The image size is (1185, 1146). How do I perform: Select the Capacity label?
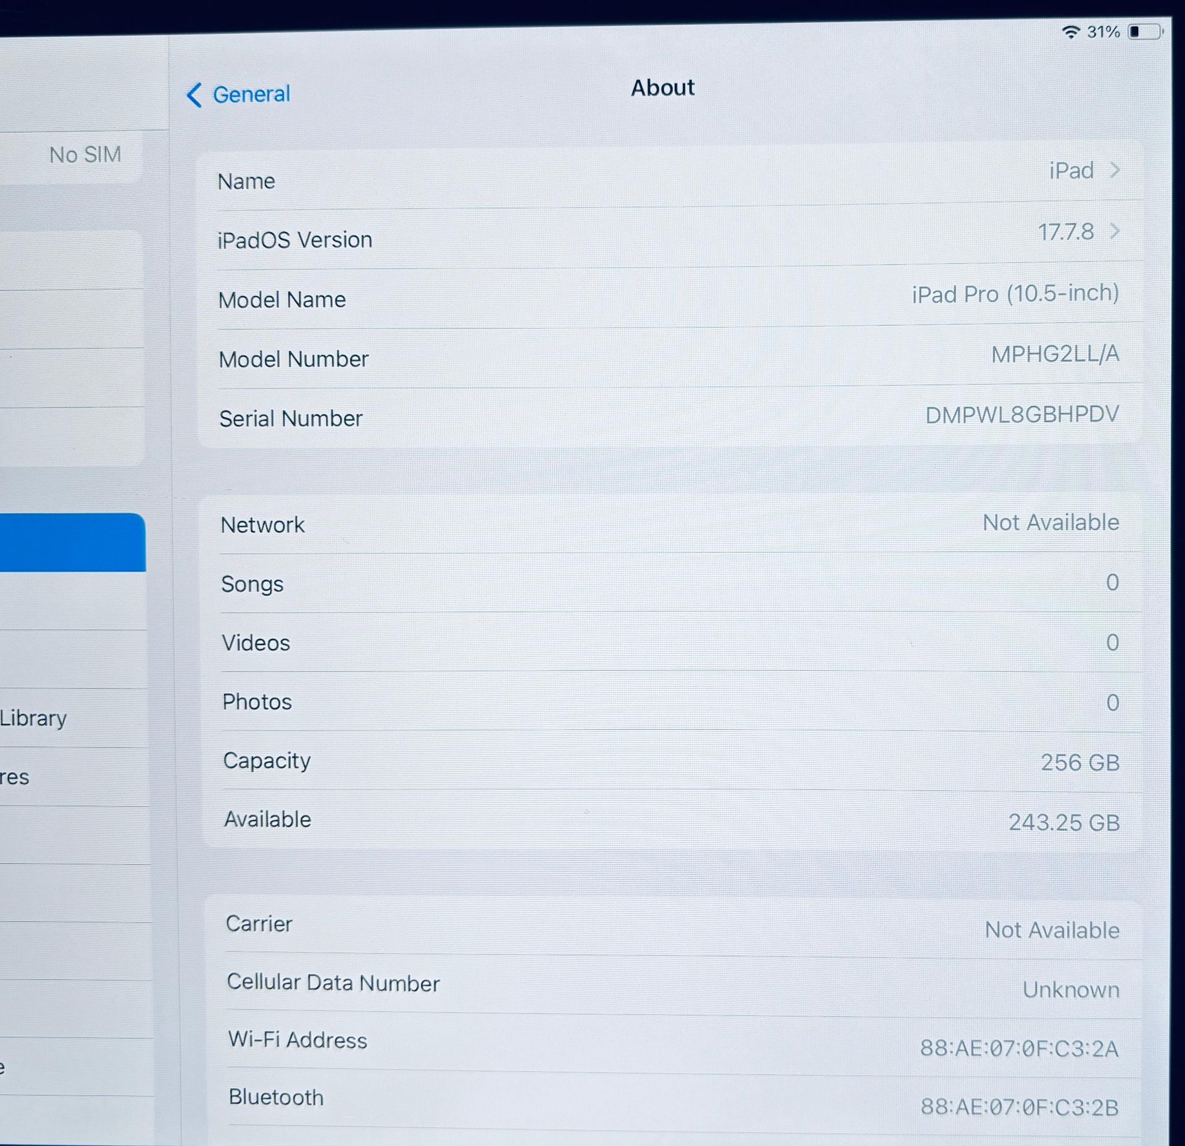pyautogui.click(x=267, y=761)
